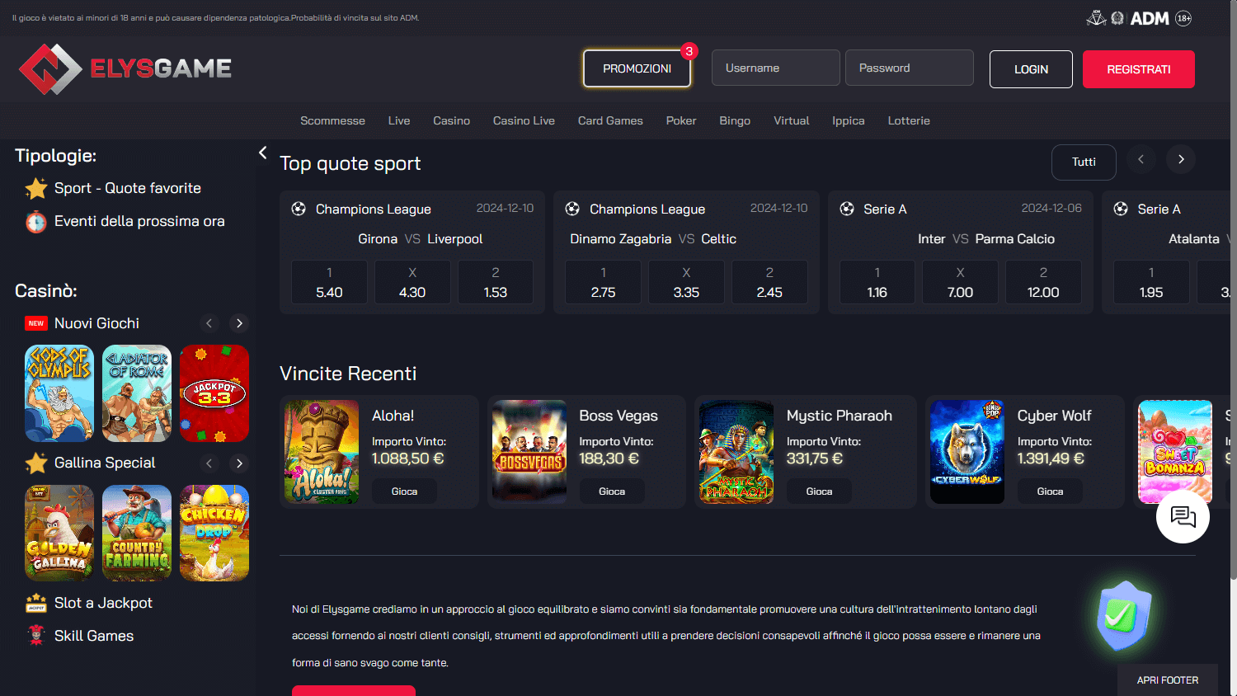Show next Nuovi Giochi games

239,323
